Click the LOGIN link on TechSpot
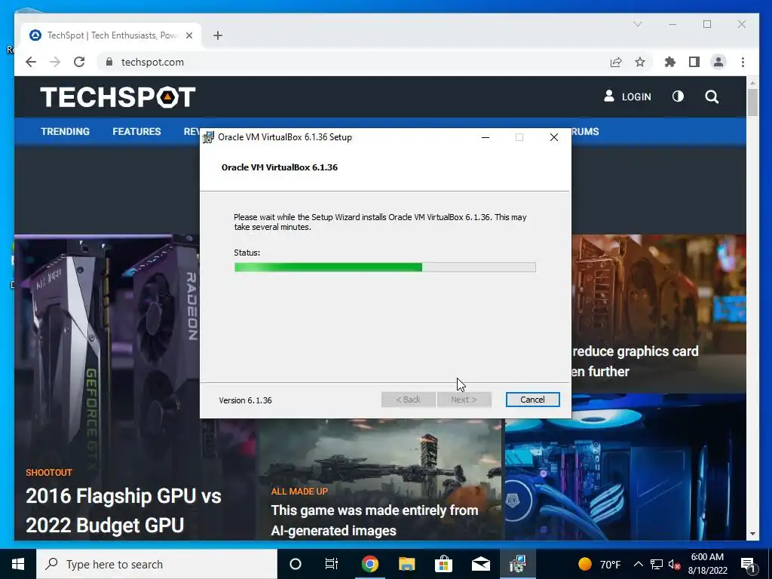Image resolution: width=772 pixels, height=579 pixels. click(628, 96)
